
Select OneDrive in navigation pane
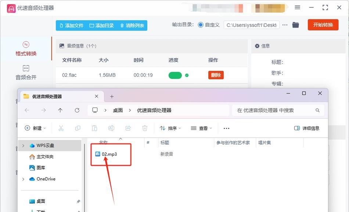click(x=42, y=179)
